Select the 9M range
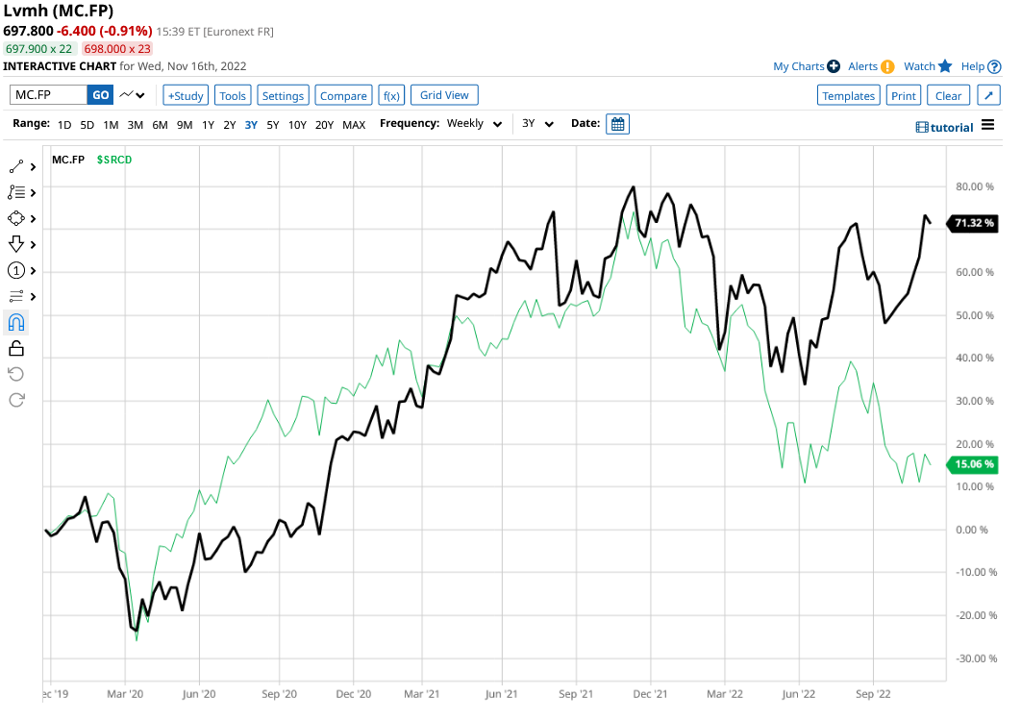 (185, 125)
